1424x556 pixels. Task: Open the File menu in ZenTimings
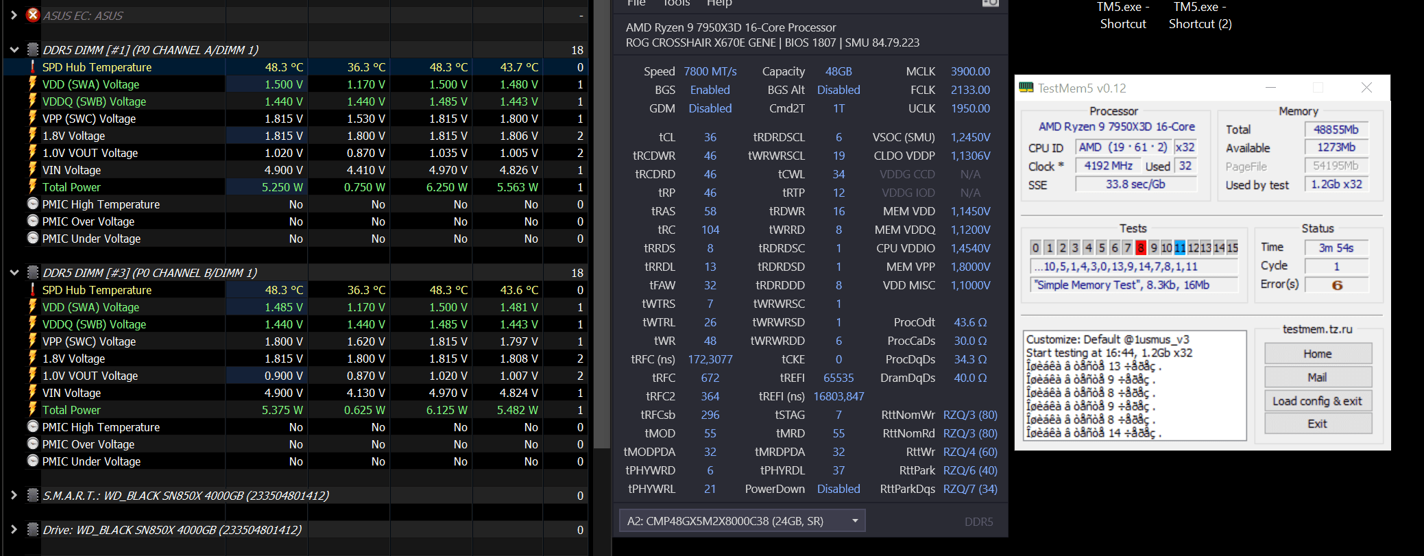pos(636,3)
